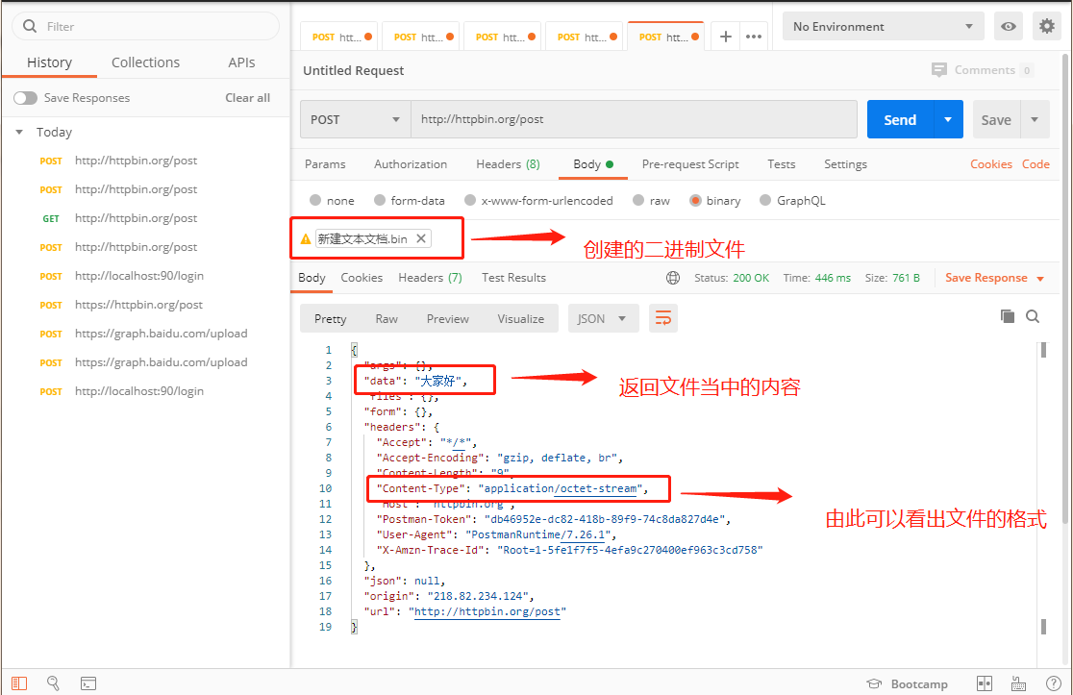Open the Test Results tab
Viewport: 1073px width, 695px height.
point(514,278)
